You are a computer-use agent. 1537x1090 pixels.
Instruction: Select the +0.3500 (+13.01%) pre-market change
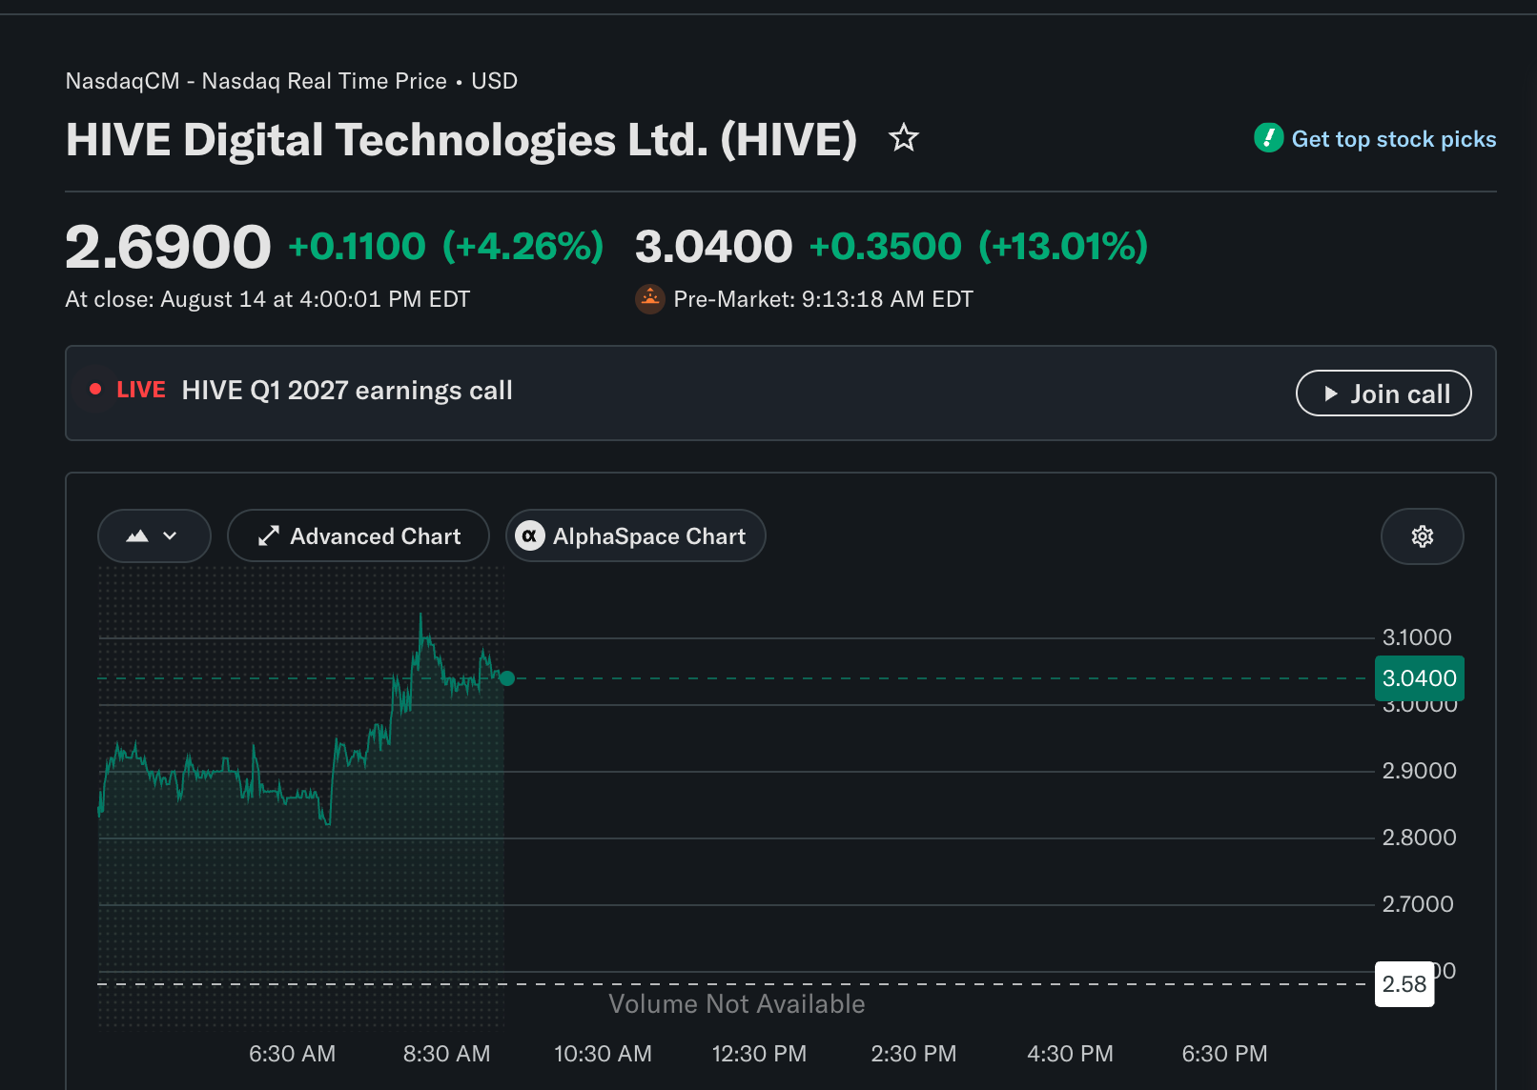(978, 247)
